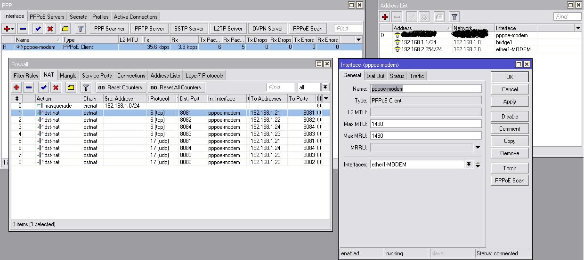Click the blue checkmark enable icon in Firewall
This screenshot has width=584, height=260.
click(43, 87)
